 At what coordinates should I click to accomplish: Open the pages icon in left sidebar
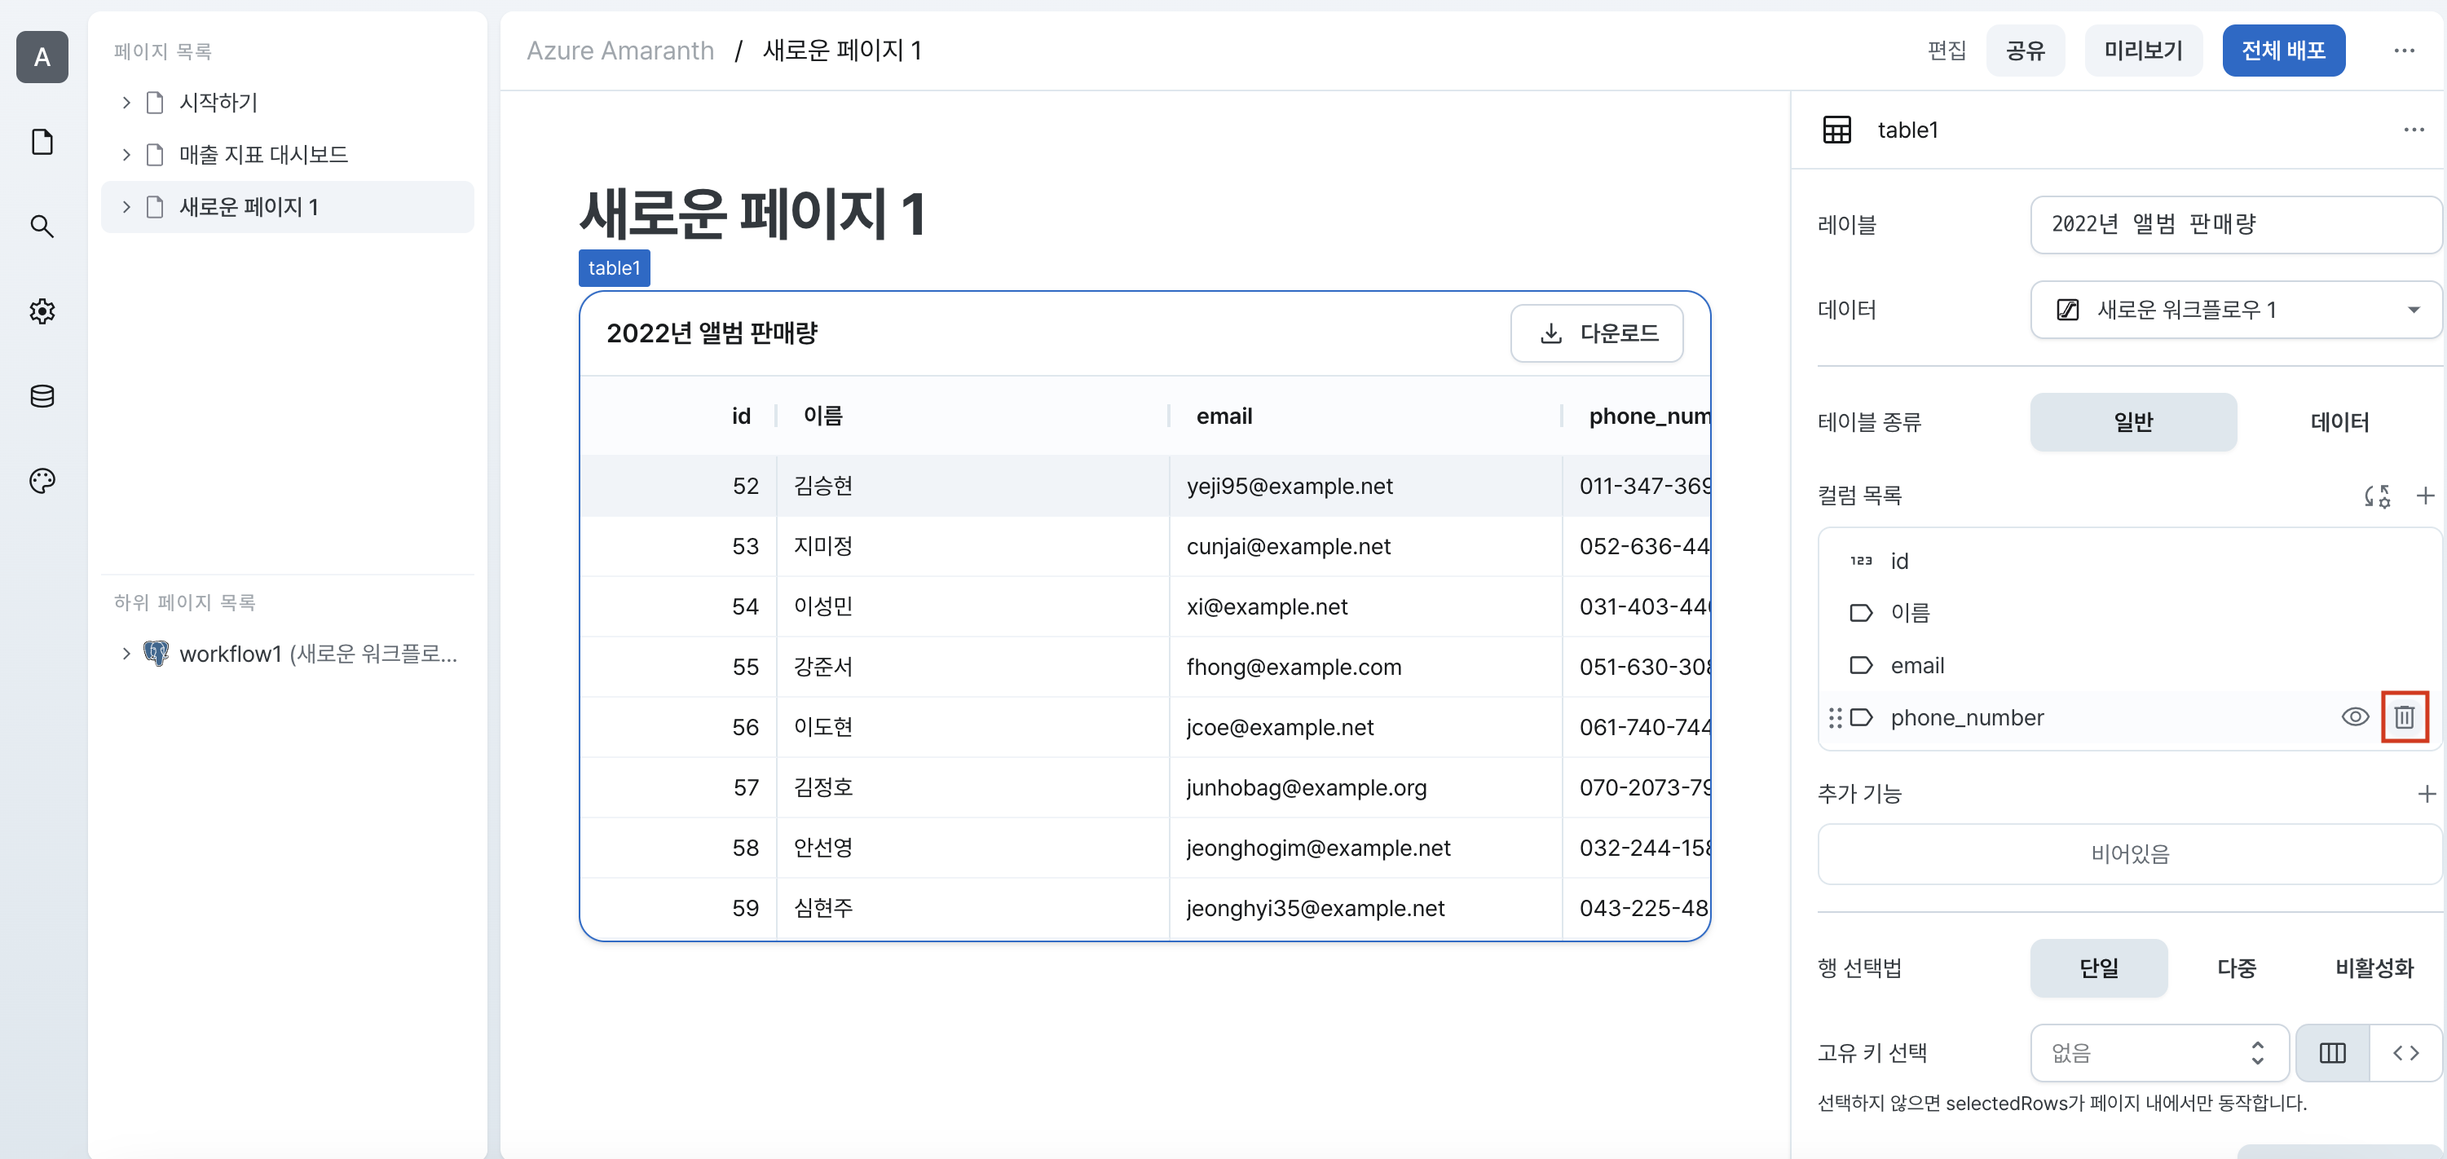pos(42,142)
